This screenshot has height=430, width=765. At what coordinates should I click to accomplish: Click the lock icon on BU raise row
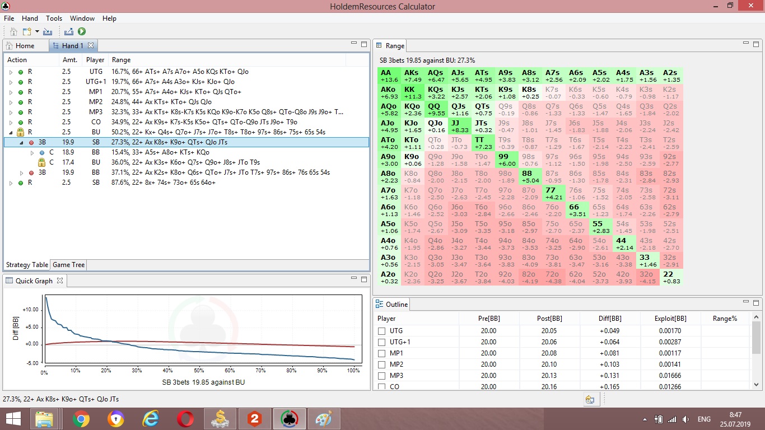tap(20, 132)
